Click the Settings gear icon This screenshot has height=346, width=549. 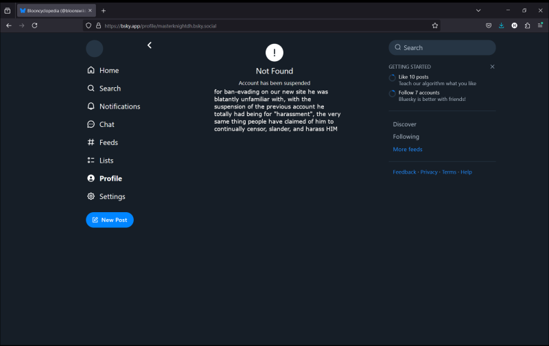pyautogui.click(x=91, y=196)
